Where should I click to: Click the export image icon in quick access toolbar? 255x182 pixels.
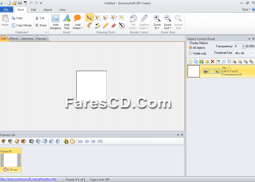pos(26,3)
